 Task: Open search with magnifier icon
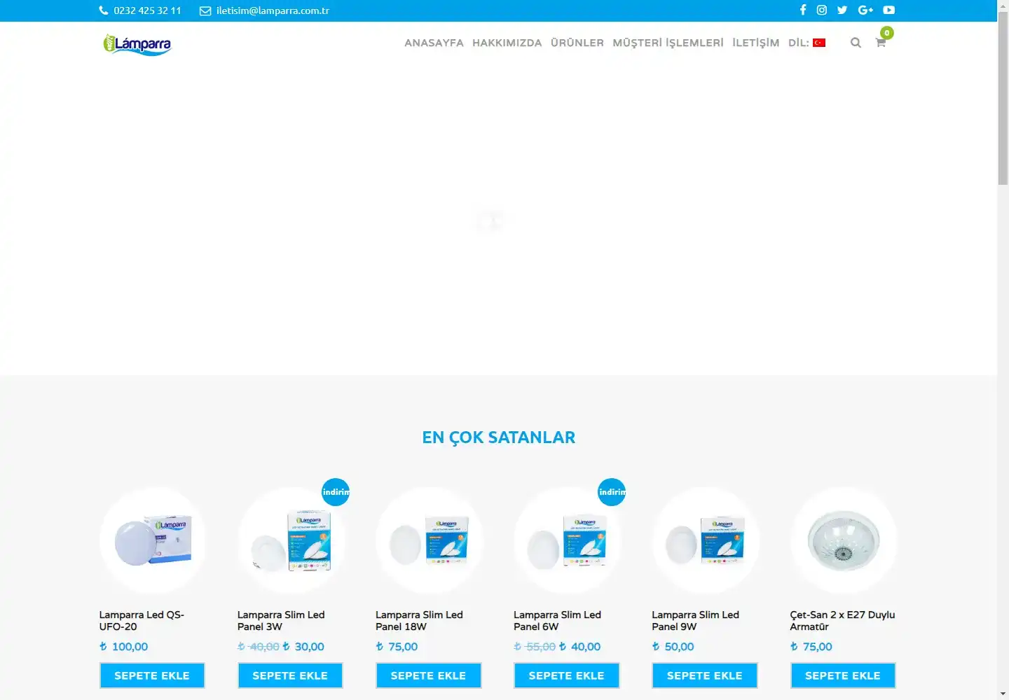(x=856, y=43)
